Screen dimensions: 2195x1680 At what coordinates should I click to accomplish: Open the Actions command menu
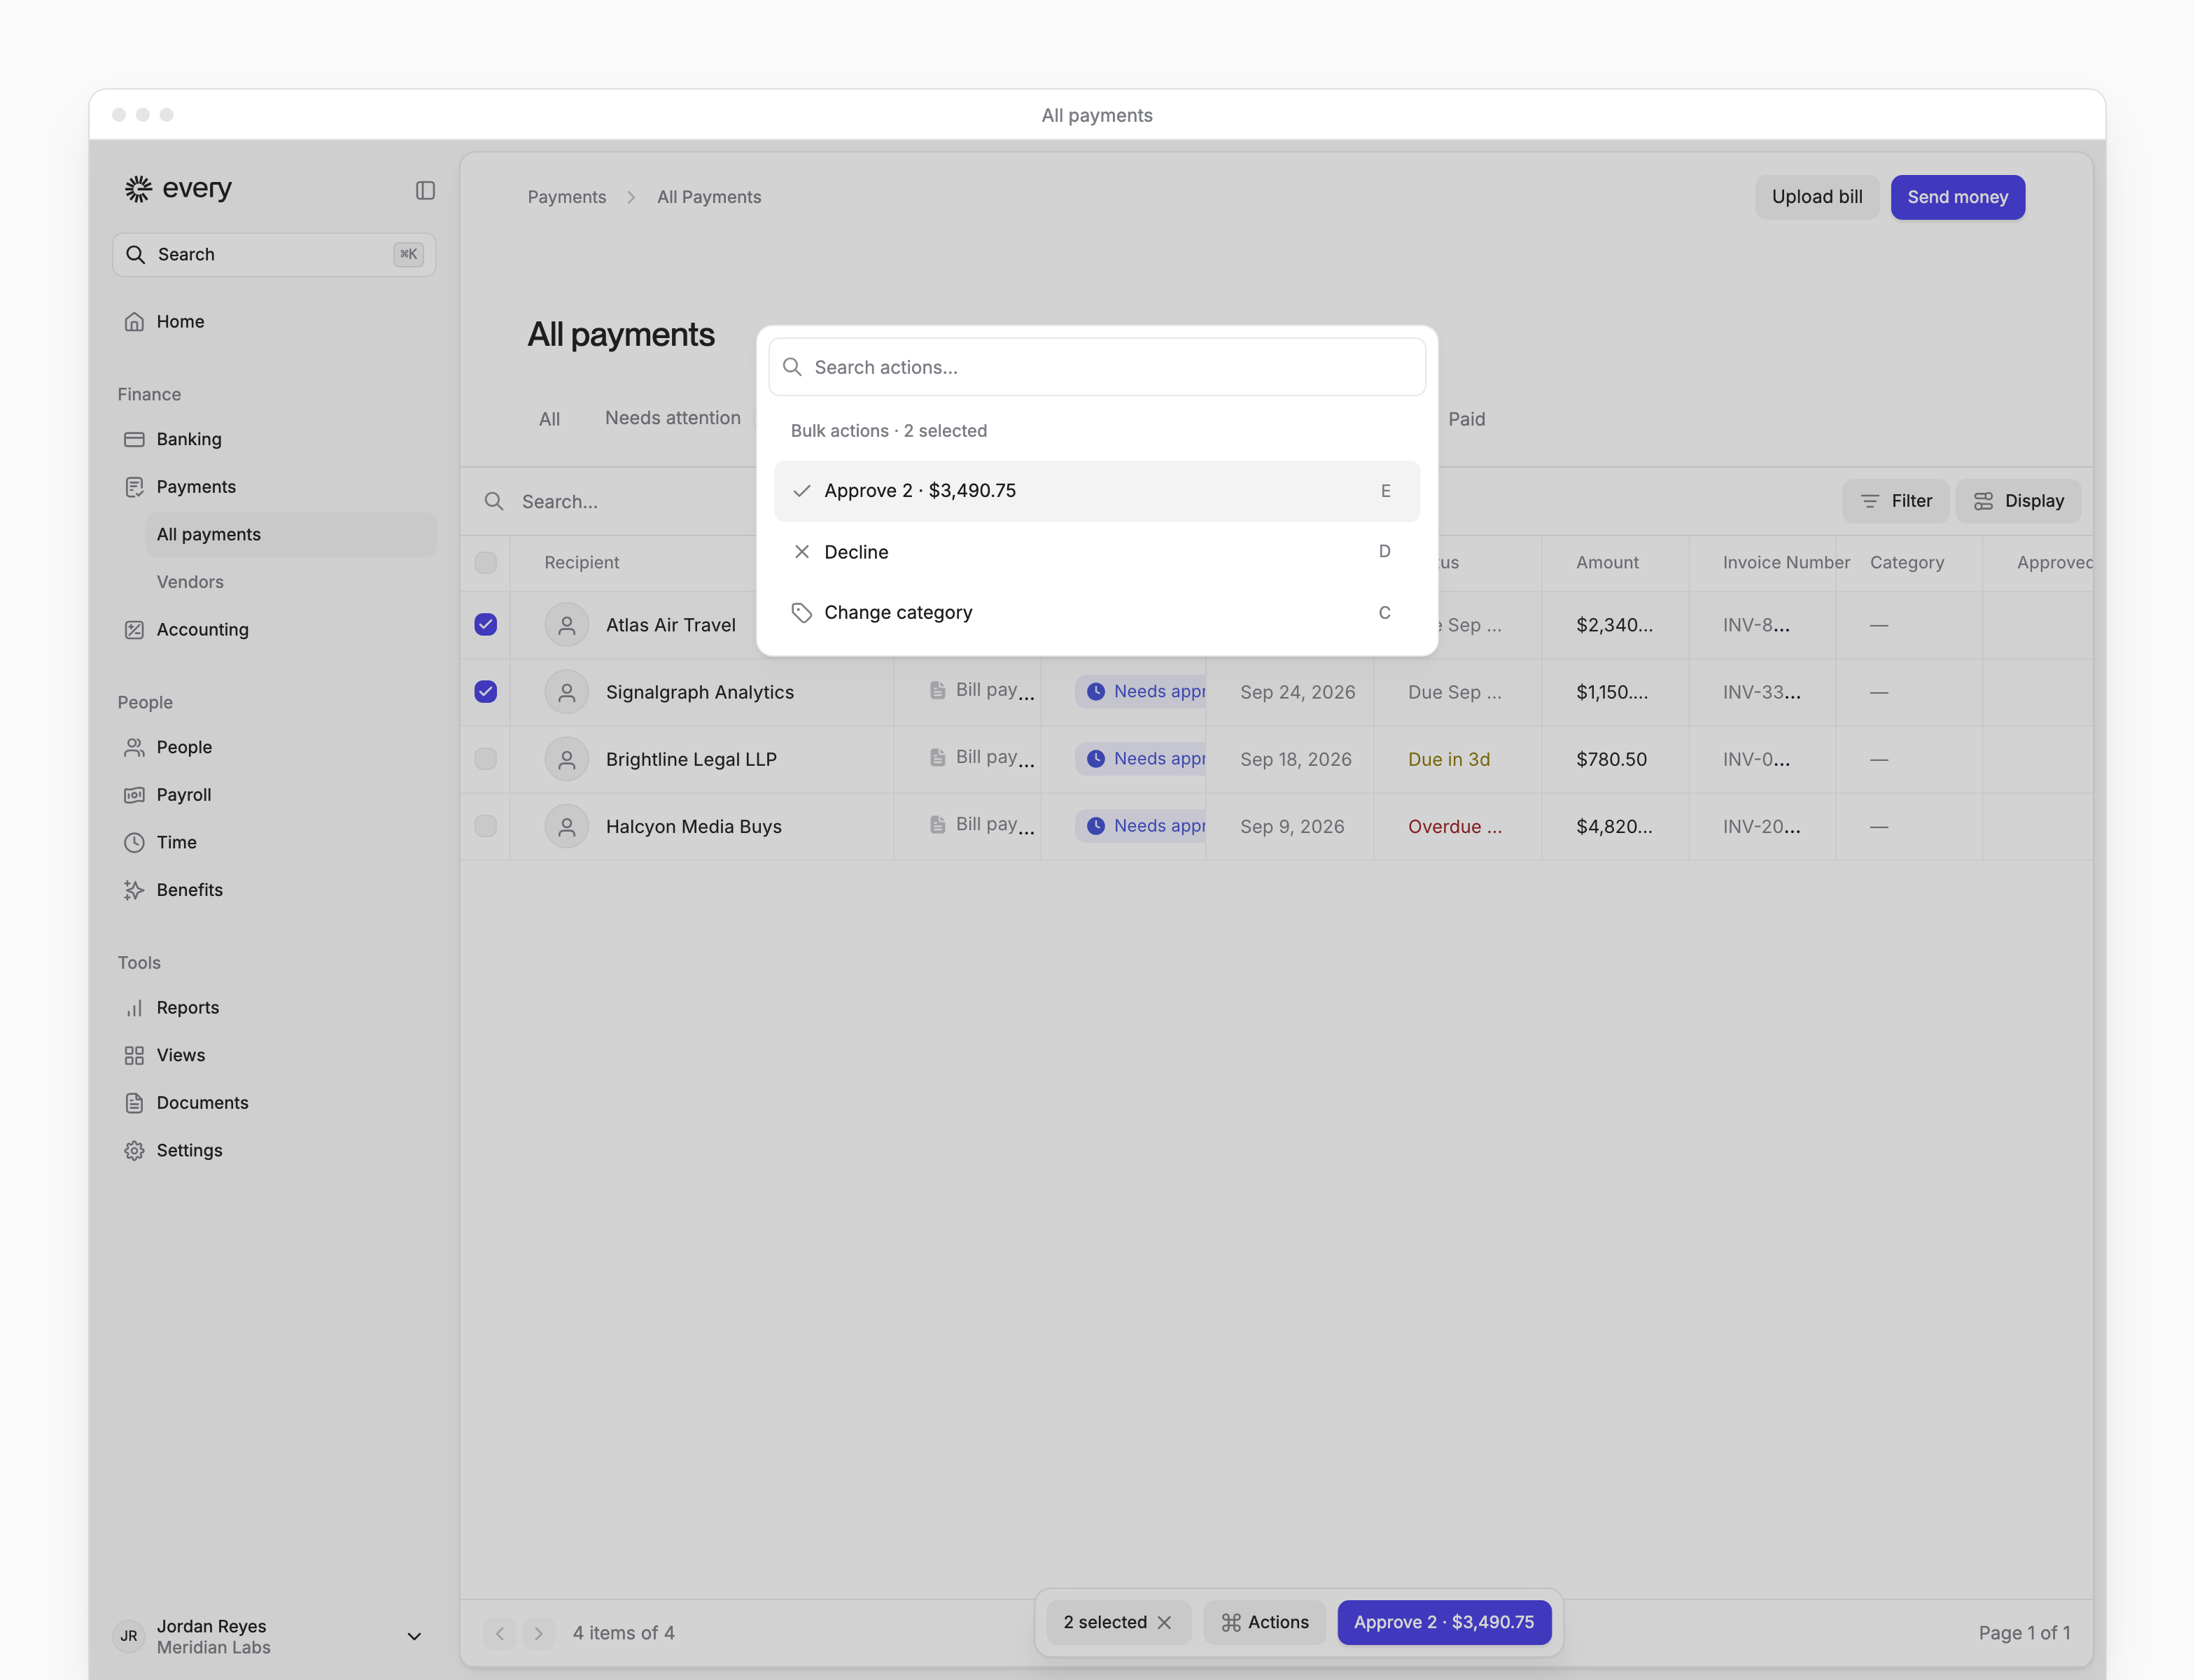pos(1264,1622)
